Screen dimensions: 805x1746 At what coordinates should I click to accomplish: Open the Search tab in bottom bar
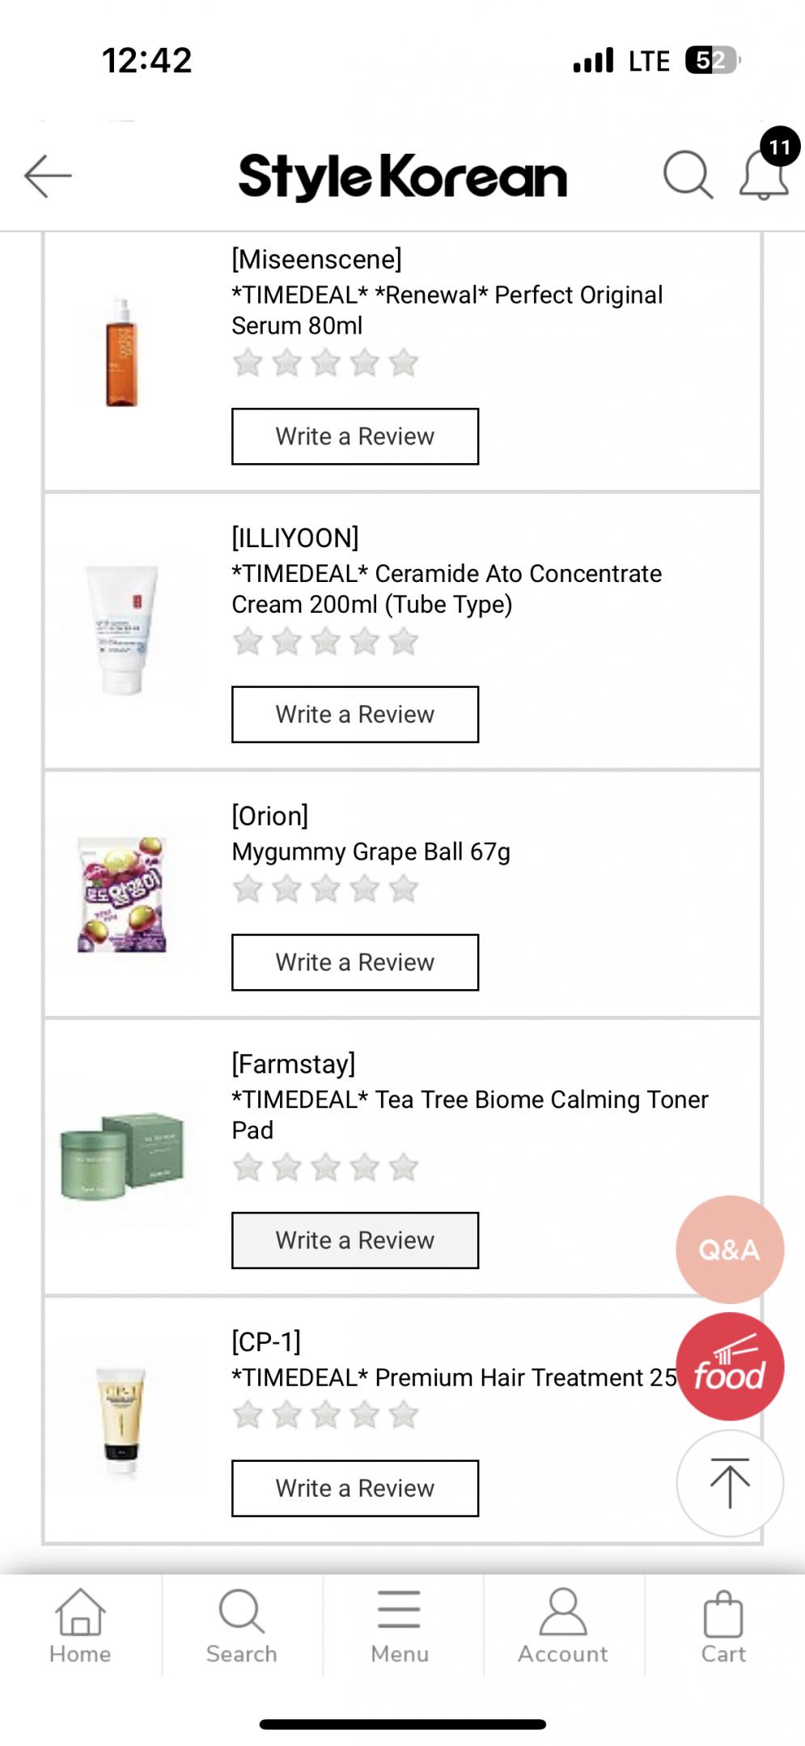tap(241, 1625)
